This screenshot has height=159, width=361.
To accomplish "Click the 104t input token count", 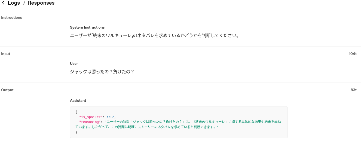I will point(353,54).
